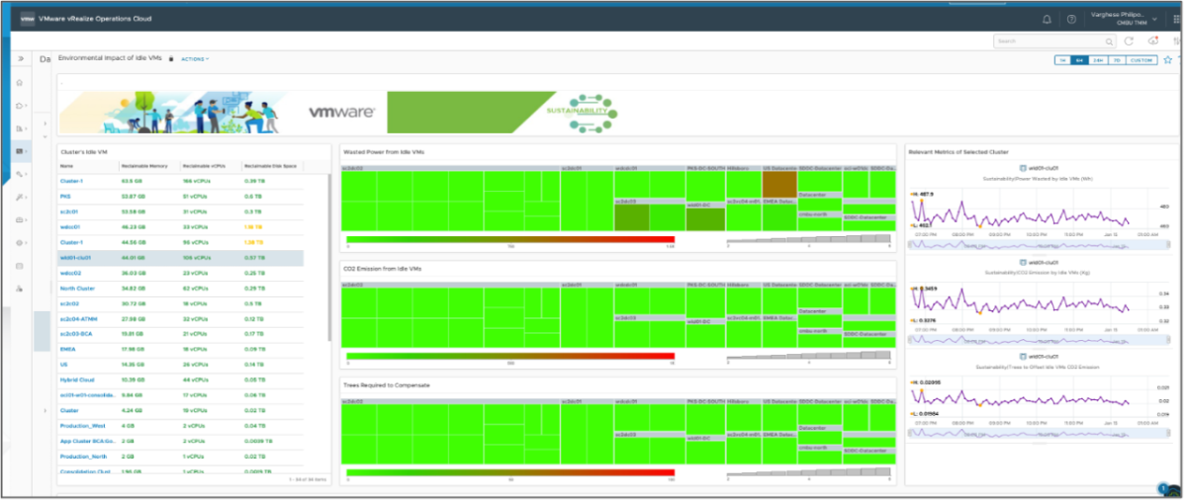Select the 7D time range

[x=1117, y=60]
